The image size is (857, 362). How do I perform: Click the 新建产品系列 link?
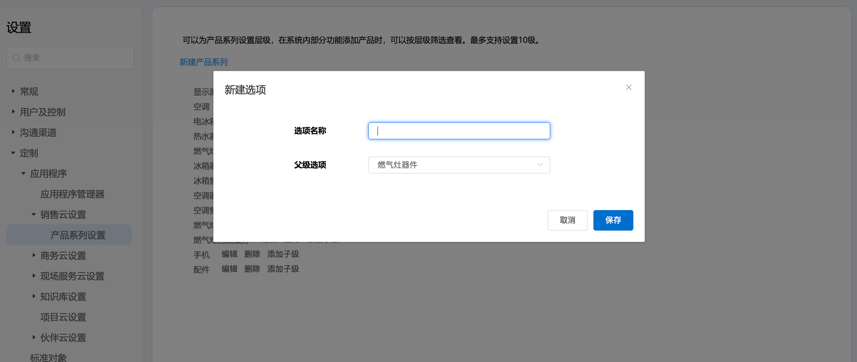coord(204,62)
